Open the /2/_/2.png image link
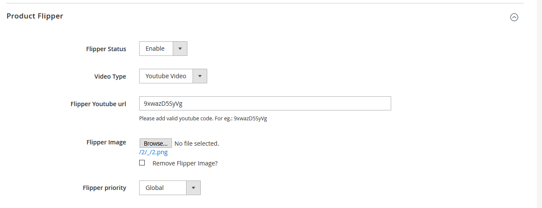Viewport: 542px width, 208px height. (x=153, y=153)
